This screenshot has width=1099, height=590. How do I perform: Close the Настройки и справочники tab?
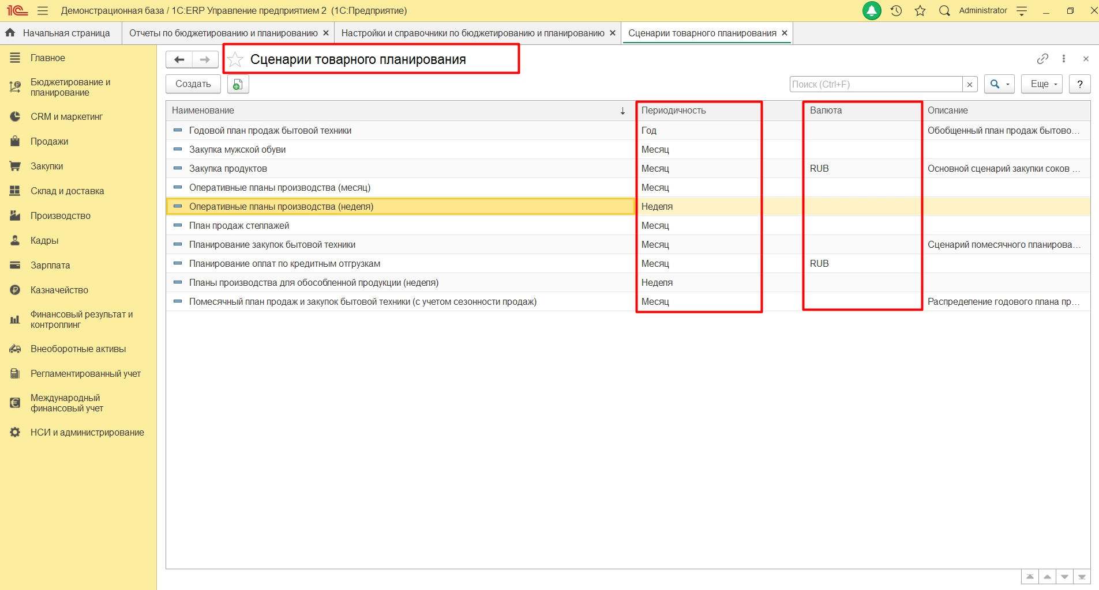tap(613, 33)
